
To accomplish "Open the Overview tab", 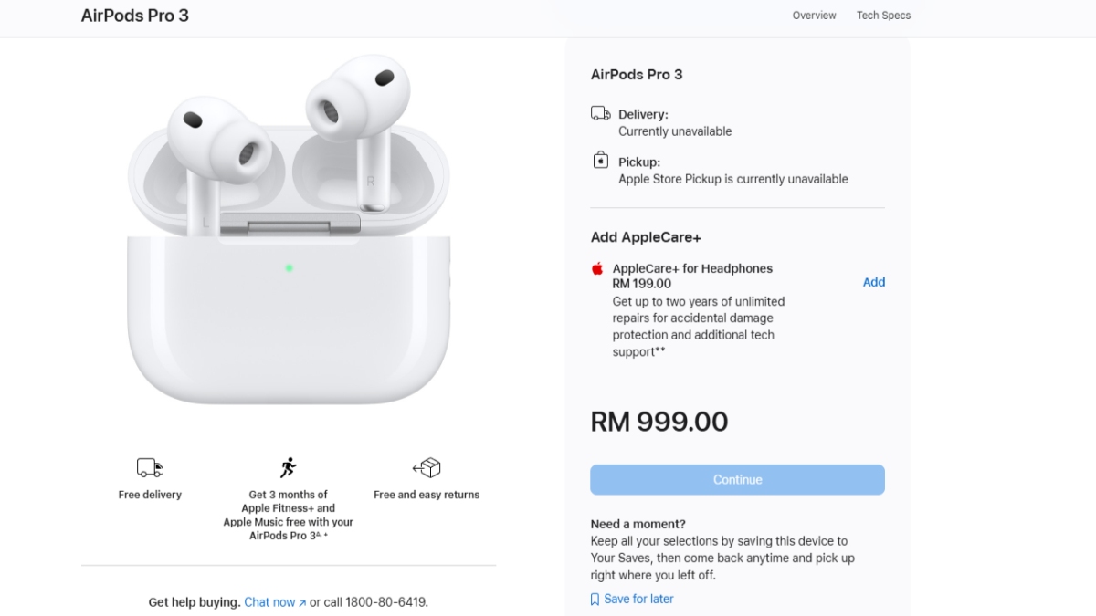I will (814, 16).
